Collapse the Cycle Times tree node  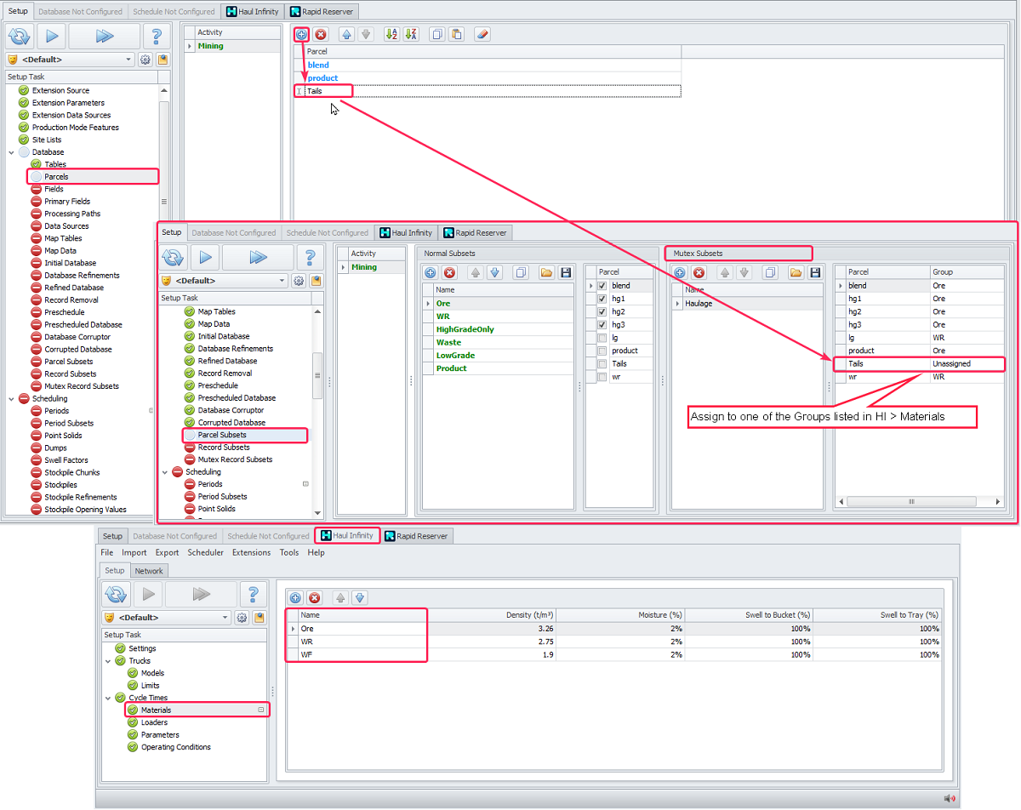pyautogui.click(x=108, y=698)
